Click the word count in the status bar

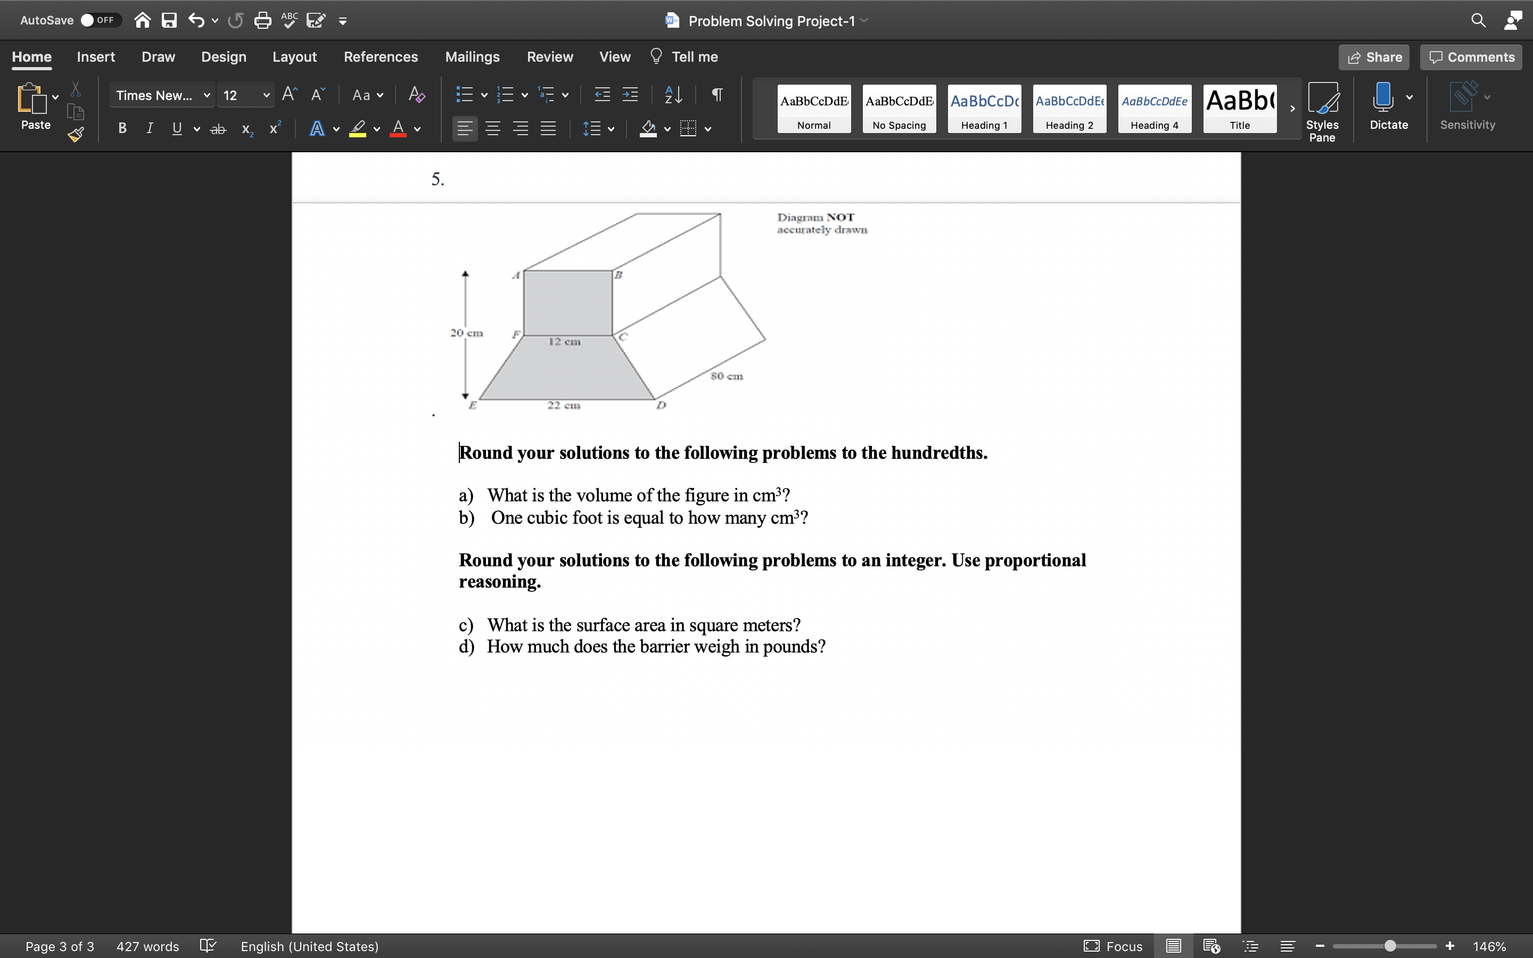pyautogui.click(x=147, y=946)
